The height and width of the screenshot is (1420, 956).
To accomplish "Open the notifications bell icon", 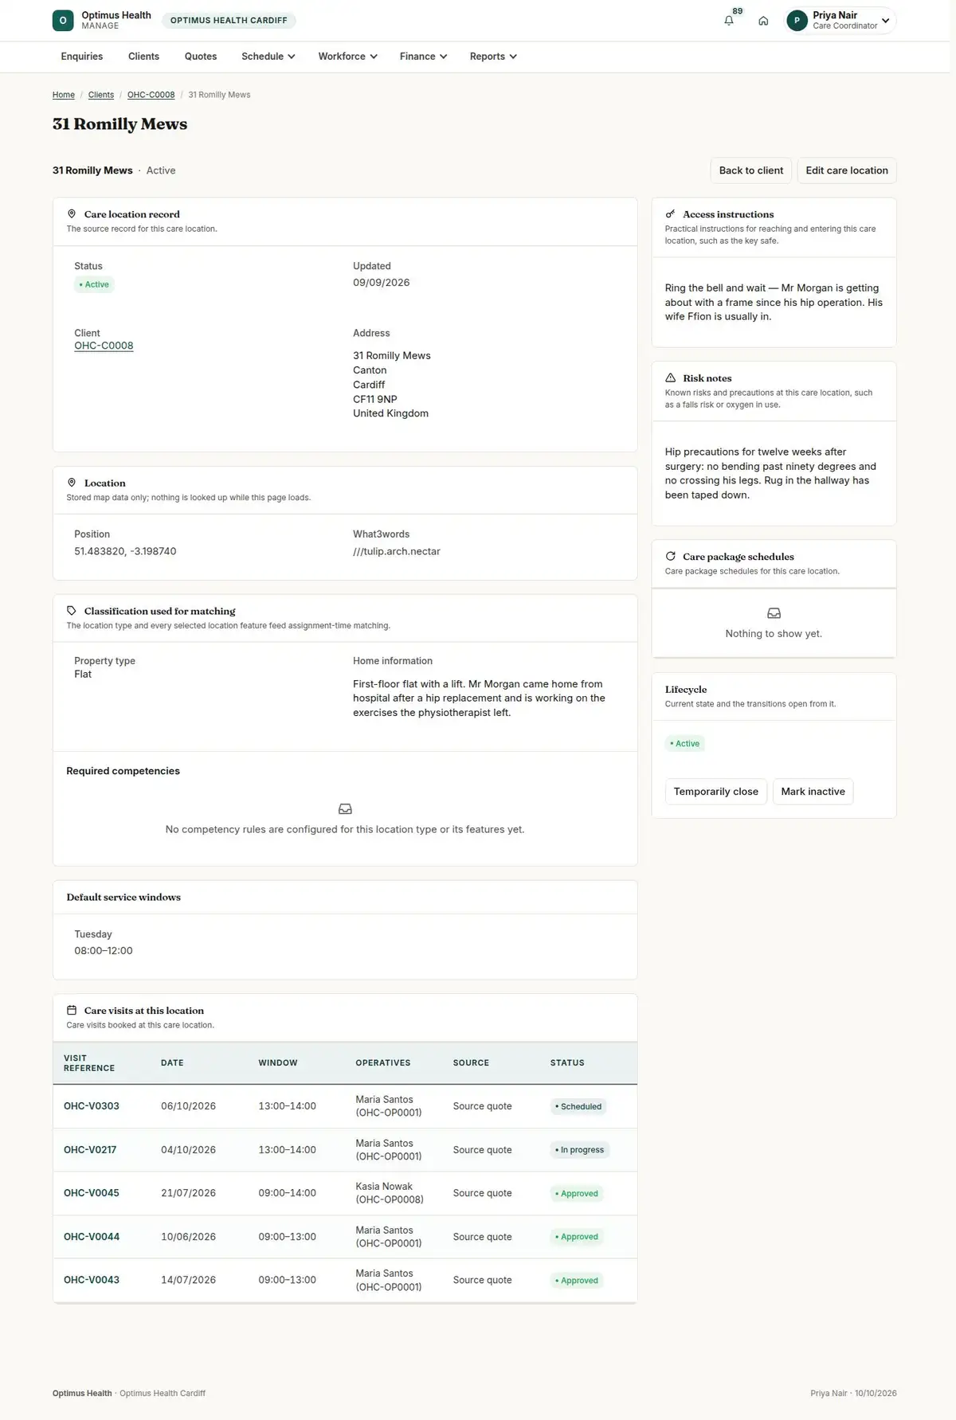I will tap(729, 21).
